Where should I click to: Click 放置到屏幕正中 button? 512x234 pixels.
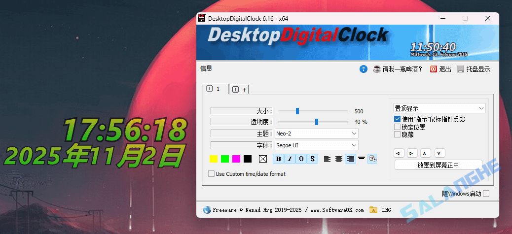[438, 165]
